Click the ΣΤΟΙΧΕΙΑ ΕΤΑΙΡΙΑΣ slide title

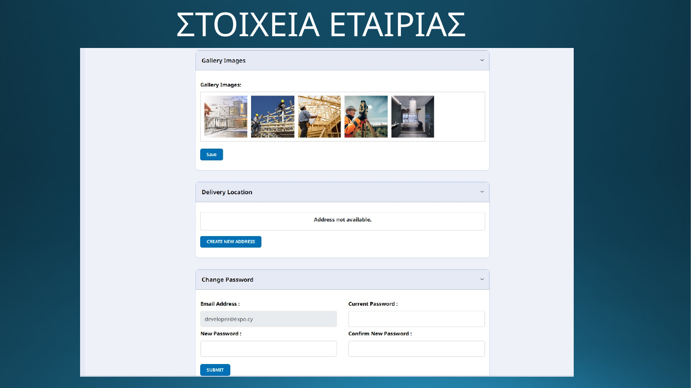[x=321, y=24]
